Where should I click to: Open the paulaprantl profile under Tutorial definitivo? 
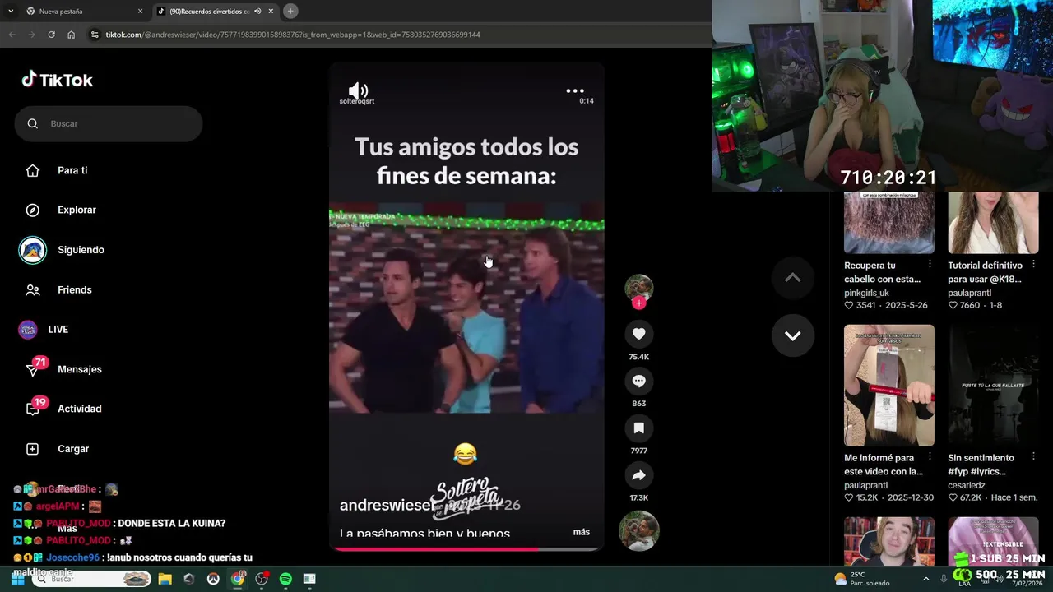(x=969, y=293)
